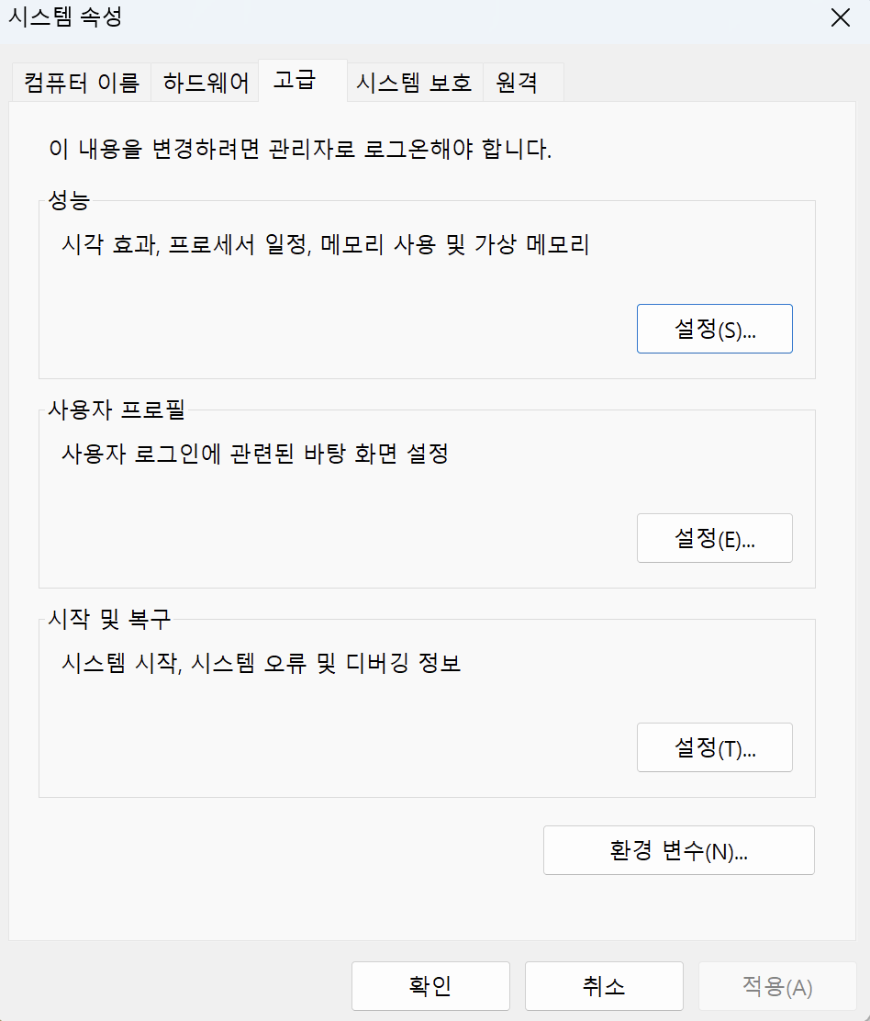Cancel the dialog using 취소
870x1021 pixels.
click(x=603, y=985)
